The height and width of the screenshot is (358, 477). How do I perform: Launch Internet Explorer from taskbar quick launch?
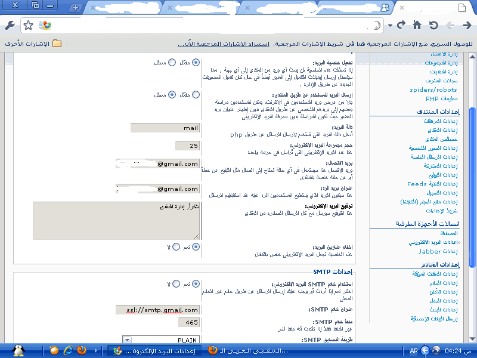point(68,350)
